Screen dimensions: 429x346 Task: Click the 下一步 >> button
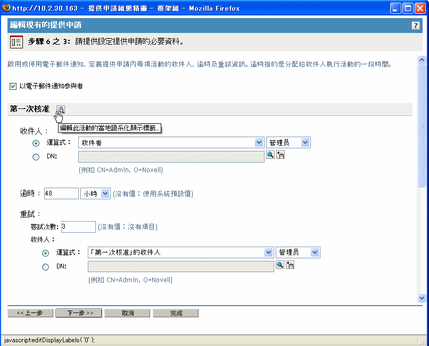pos(79,313)
